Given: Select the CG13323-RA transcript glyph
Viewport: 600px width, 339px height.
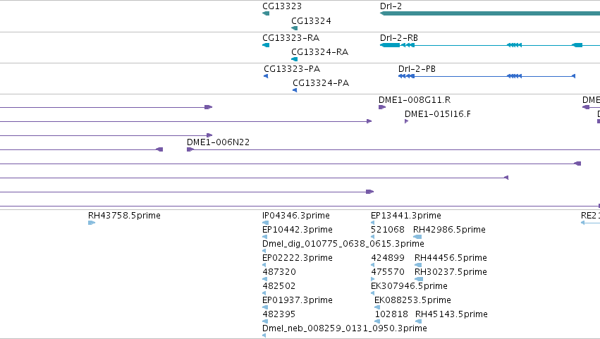Looking at the screenshot, I should coord(266,45).
